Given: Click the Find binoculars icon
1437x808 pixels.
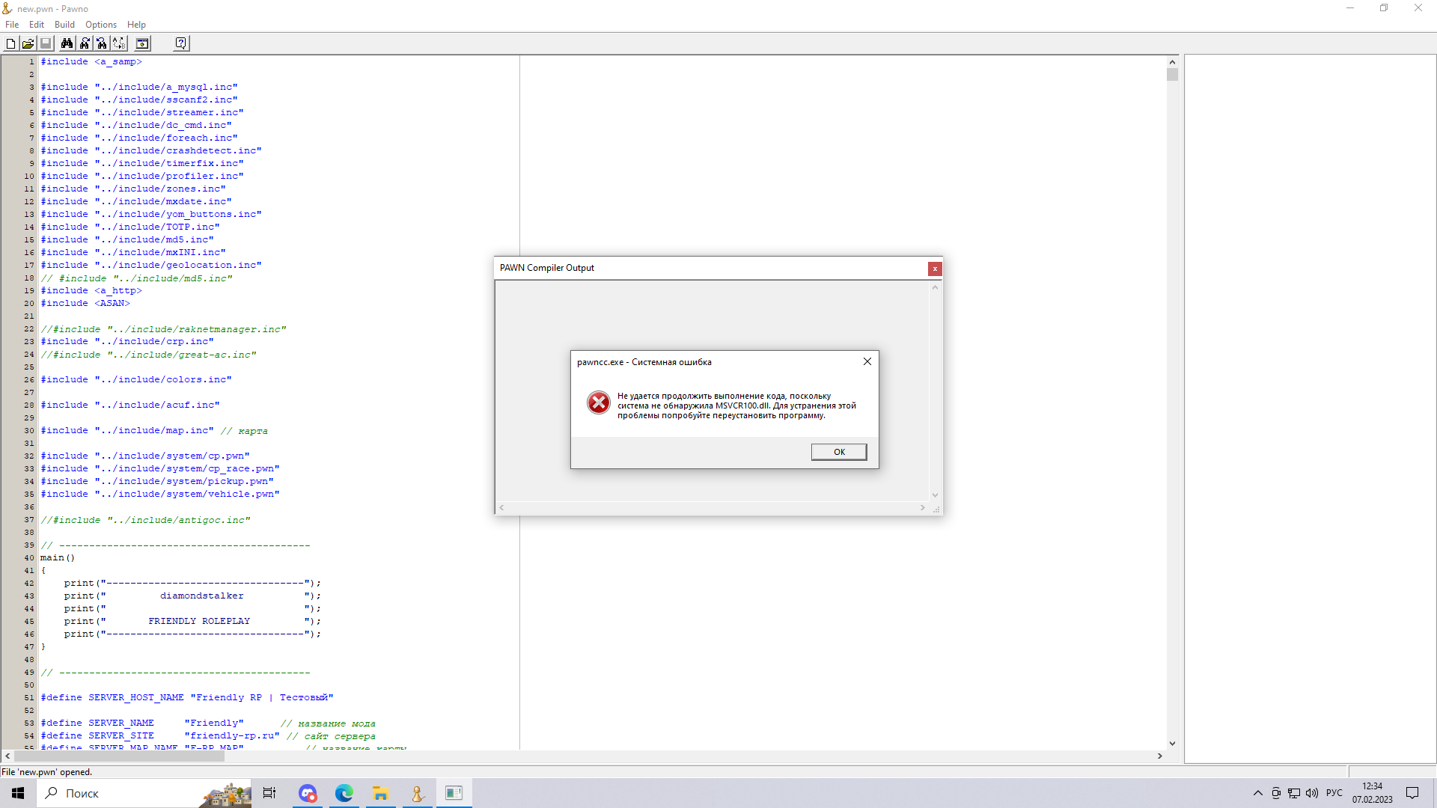Looking at the screenshot, I should 67,43.
